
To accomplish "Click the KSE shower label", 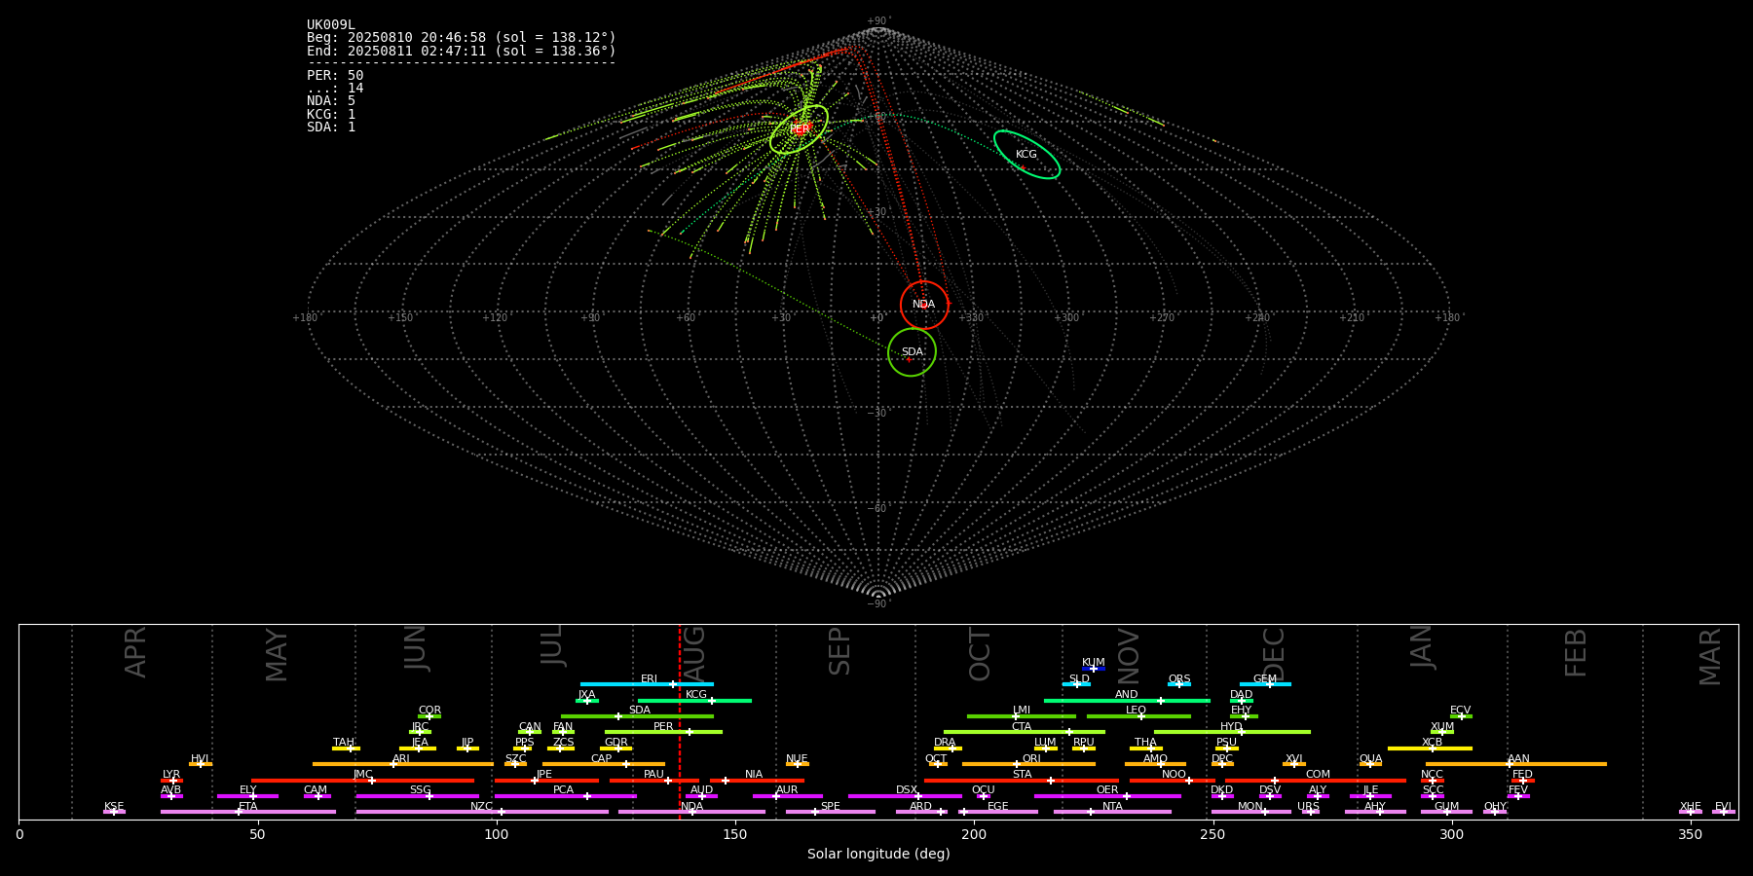I will click(114, 807).
